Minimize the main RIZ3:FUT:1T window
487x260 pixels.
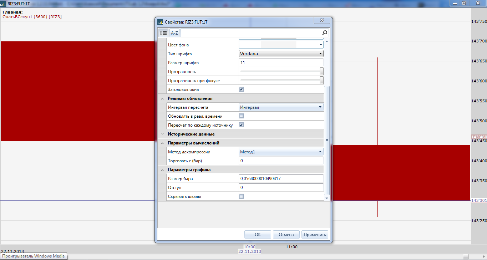[455, 3]
